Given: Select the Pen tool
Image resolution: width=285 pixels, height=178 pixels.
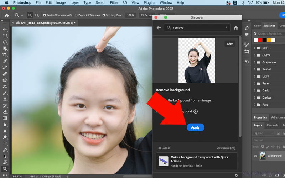Looking at the screenshot, I should click(5, 150).
